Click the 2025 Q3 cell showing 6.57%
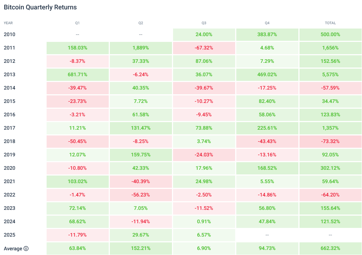 [204, 235]
